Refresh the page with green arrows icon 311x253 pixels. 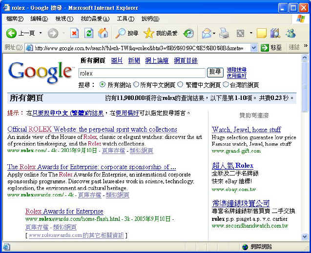point(89,33)
